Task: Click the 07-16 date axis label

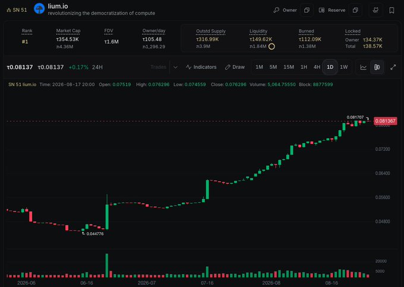Action: coord(207,283)
